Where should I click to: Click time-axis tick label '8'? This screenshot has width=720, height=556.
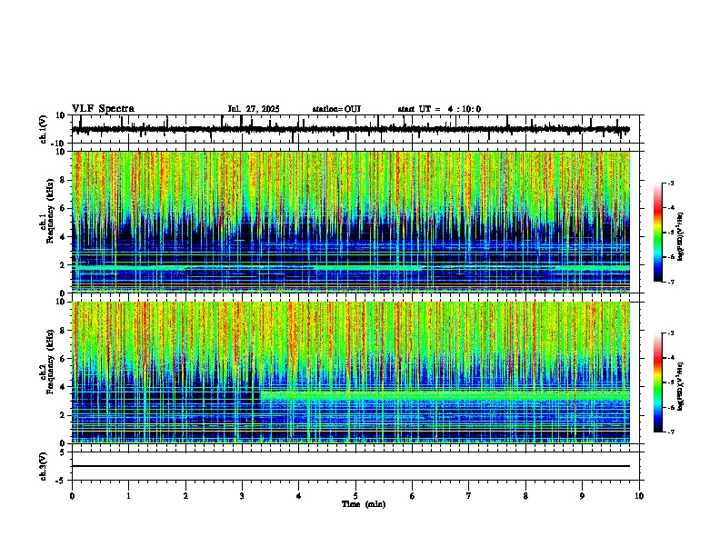point(525,496)
